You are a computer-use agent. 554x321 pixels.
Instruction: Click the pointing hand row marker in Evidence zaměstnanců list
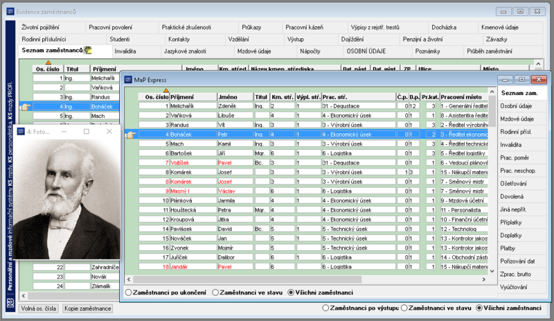[x=25, y=107]
